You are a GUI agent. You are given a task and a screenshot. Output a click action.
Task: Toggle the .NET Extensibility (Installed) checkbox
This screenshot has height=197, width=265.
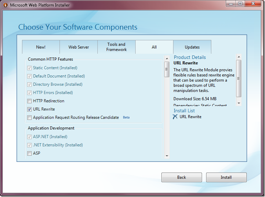pos(29,145)
